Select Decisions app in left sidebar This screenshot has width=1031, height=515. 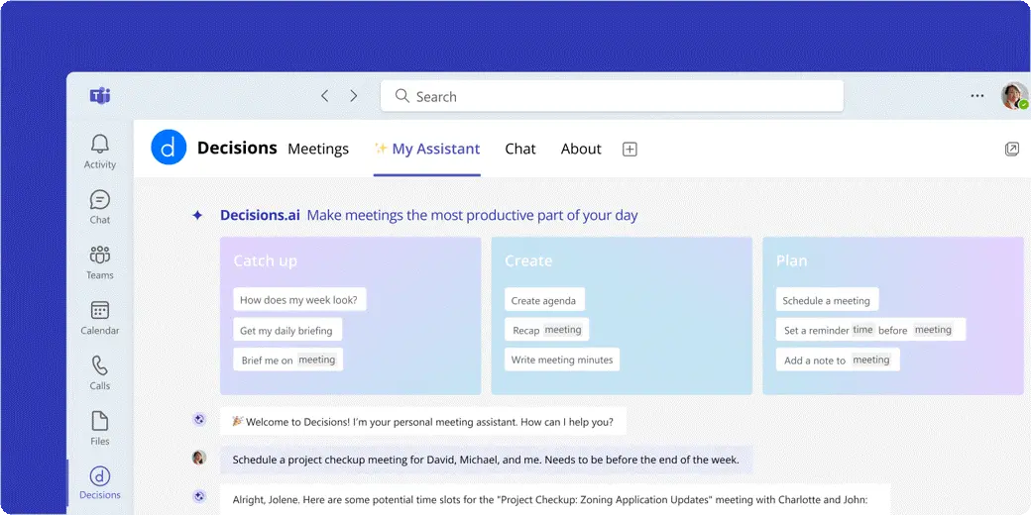(100, 483)
